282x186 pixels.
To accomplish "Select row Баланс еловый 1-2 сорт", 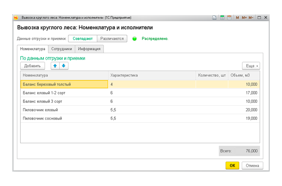I will (140, 93).
